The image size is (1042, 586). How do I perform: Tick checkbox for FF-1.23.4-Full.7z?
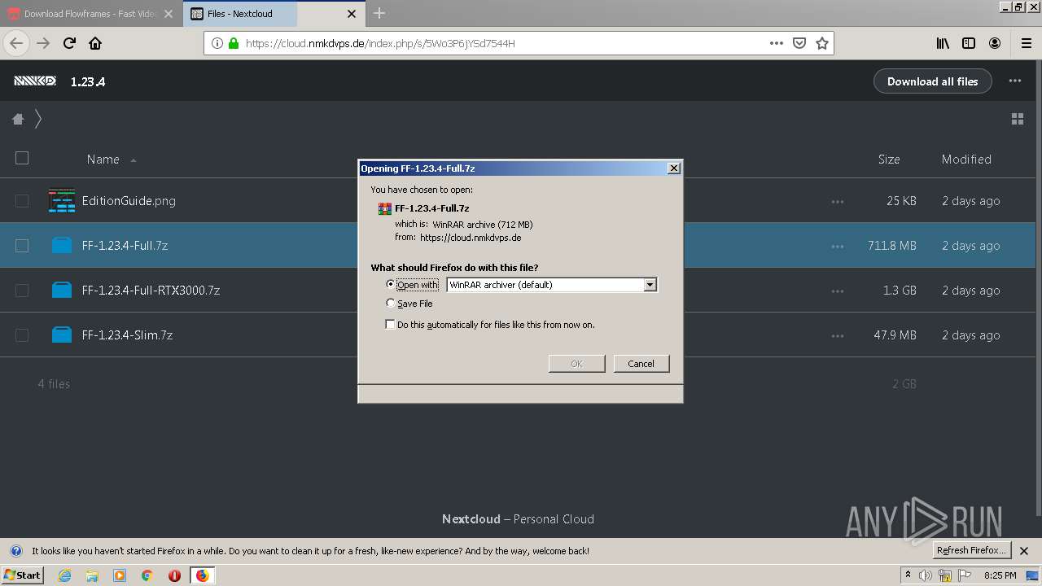22,246
